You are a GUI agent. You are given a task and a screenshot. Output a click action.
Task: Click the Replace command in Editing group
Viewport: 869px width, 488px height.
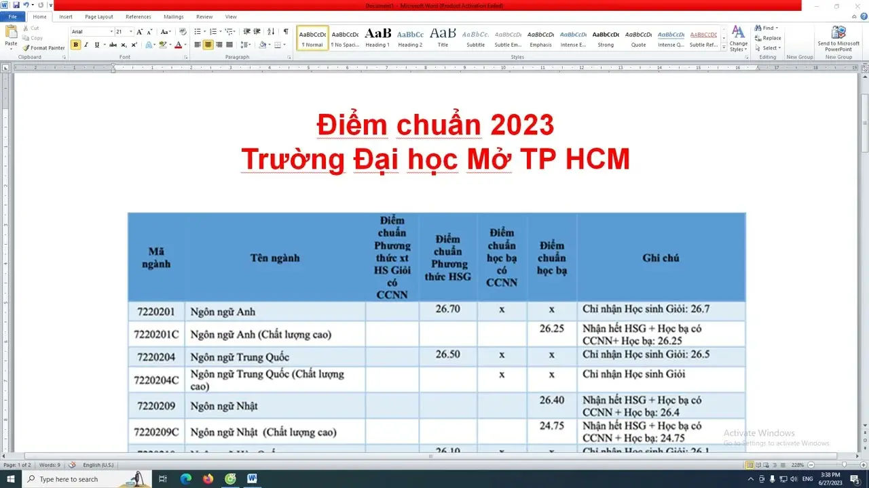tap(769, 38)
